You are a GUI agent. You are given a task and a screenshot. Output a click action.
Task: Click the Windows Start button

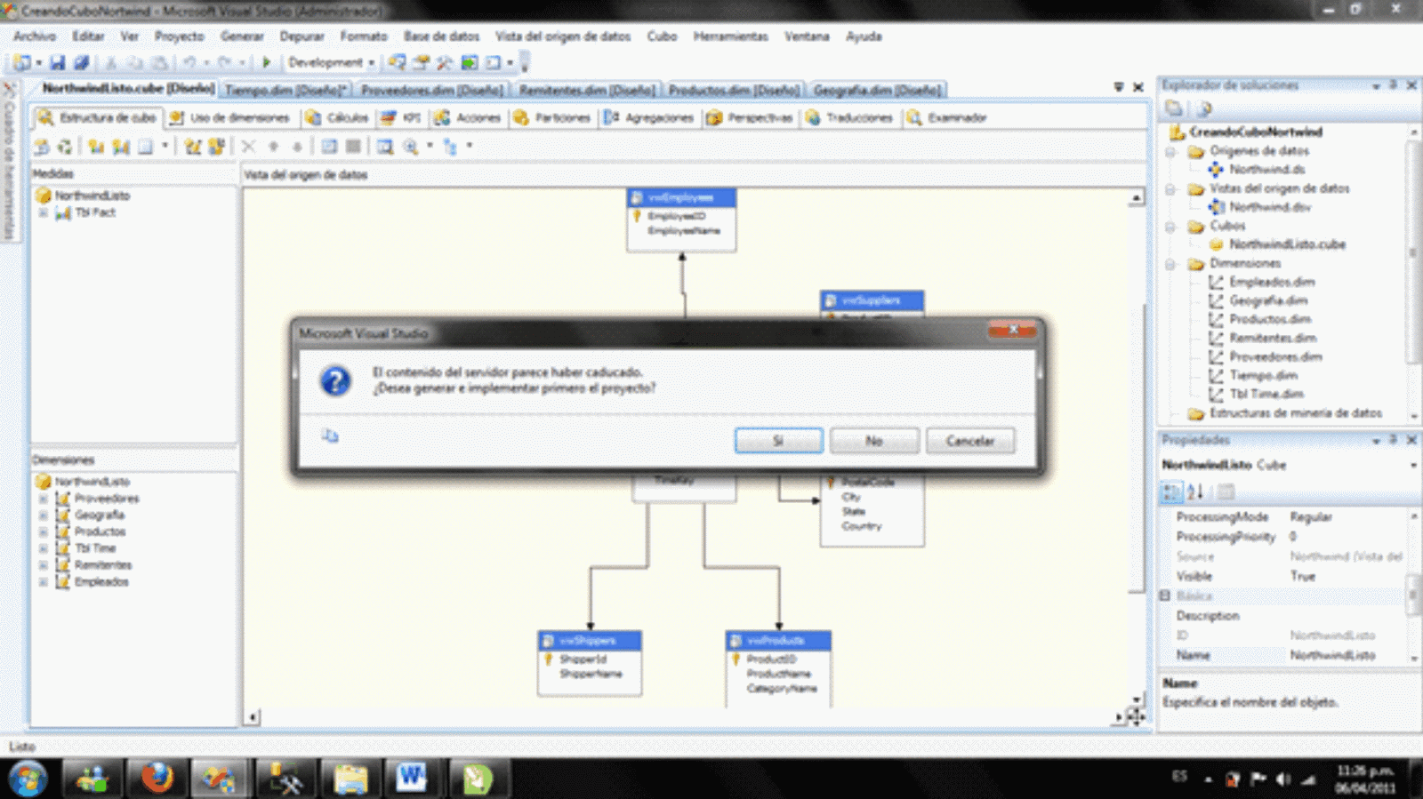pos(28,779)
